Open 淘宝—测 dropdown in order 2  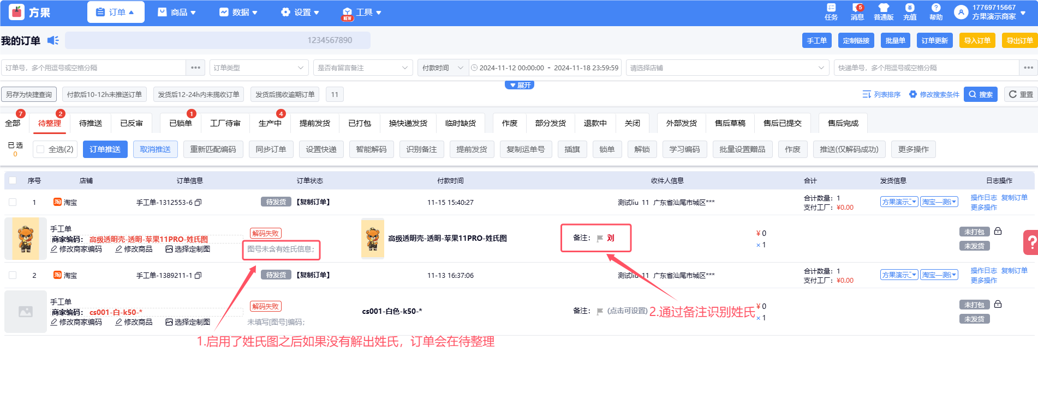pos(939,275)
